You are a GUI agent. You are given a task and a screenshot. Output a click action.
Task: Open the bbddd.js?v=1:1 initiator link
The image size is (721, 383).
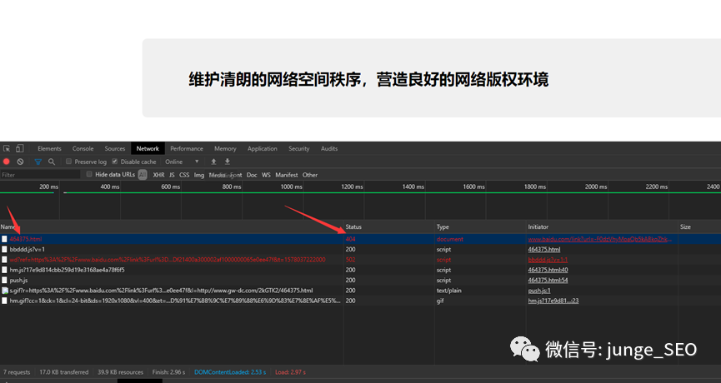pos(548,260)
